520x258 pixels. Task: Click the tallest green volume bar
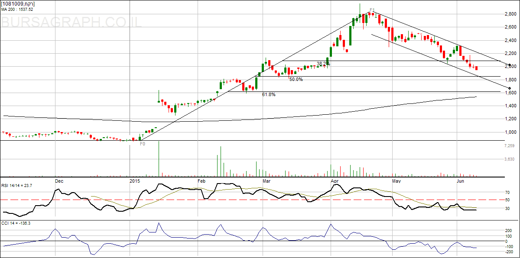point(159,159)
